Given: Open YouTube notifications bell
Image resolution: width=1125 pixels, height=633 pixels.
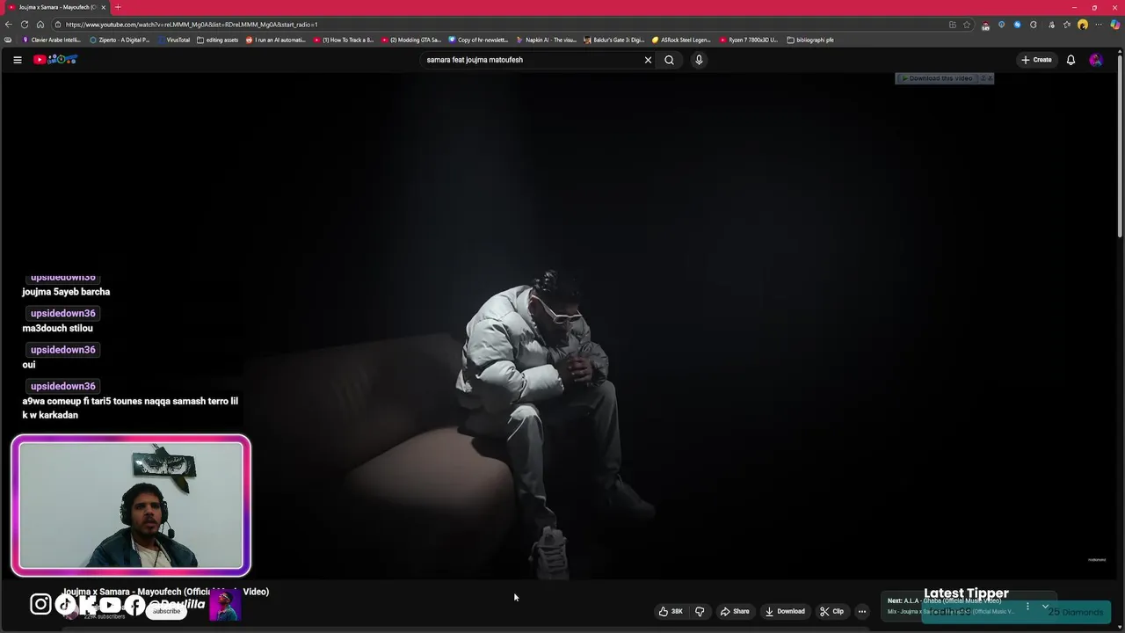Looking at the screenshot, I should 1071,60.
